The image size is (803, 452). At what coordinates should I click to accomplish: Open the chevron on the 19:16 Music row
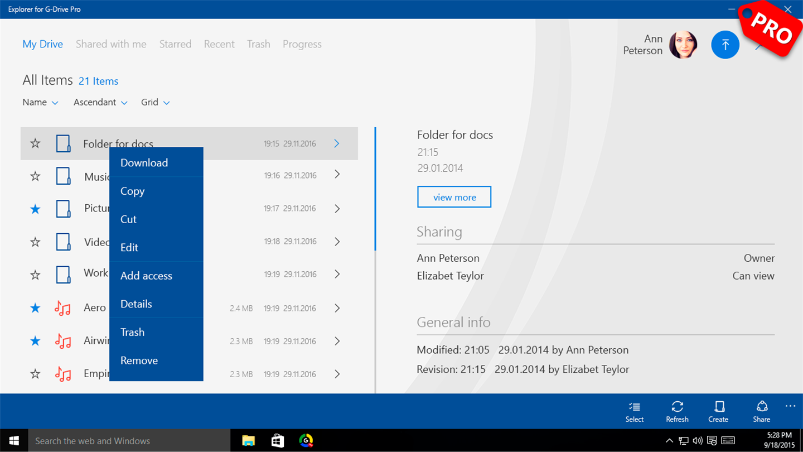pyautogui.click(x=337, y=175)
